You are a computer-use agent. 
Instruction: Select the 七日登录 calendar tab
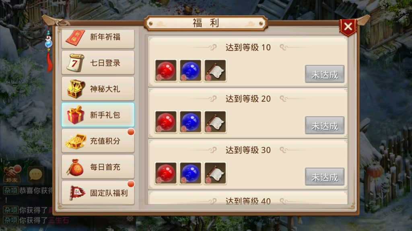[x=98, y=63]
